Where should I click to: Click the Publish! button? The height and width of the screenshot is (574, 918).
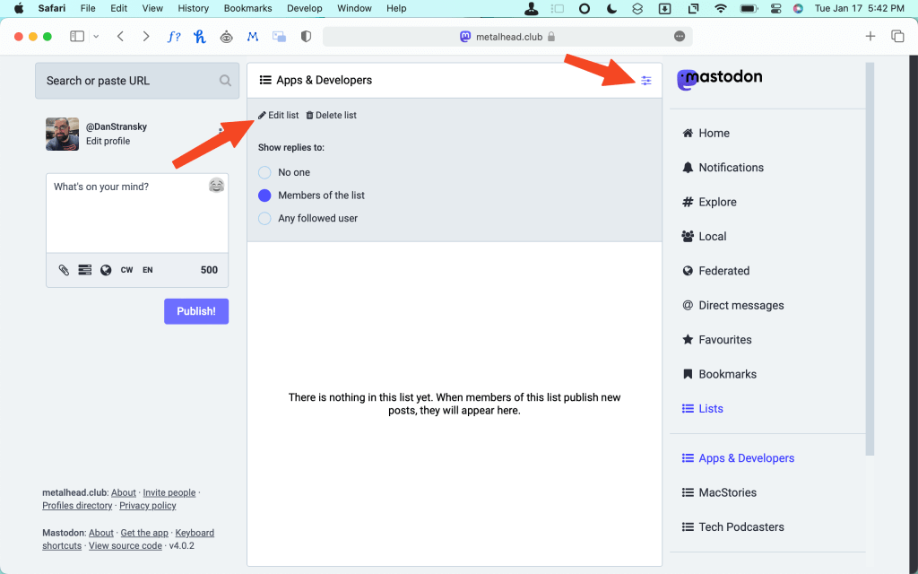(x=195, y=310)
